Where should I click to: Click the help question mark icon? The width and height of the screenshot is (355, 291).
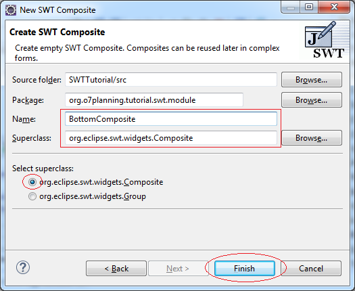tap(23, 267)
